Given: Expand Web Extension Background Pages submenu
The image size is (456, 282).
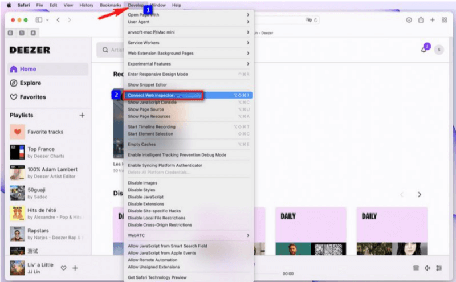Looking at the screenshot, I should [x=189, y=53].
